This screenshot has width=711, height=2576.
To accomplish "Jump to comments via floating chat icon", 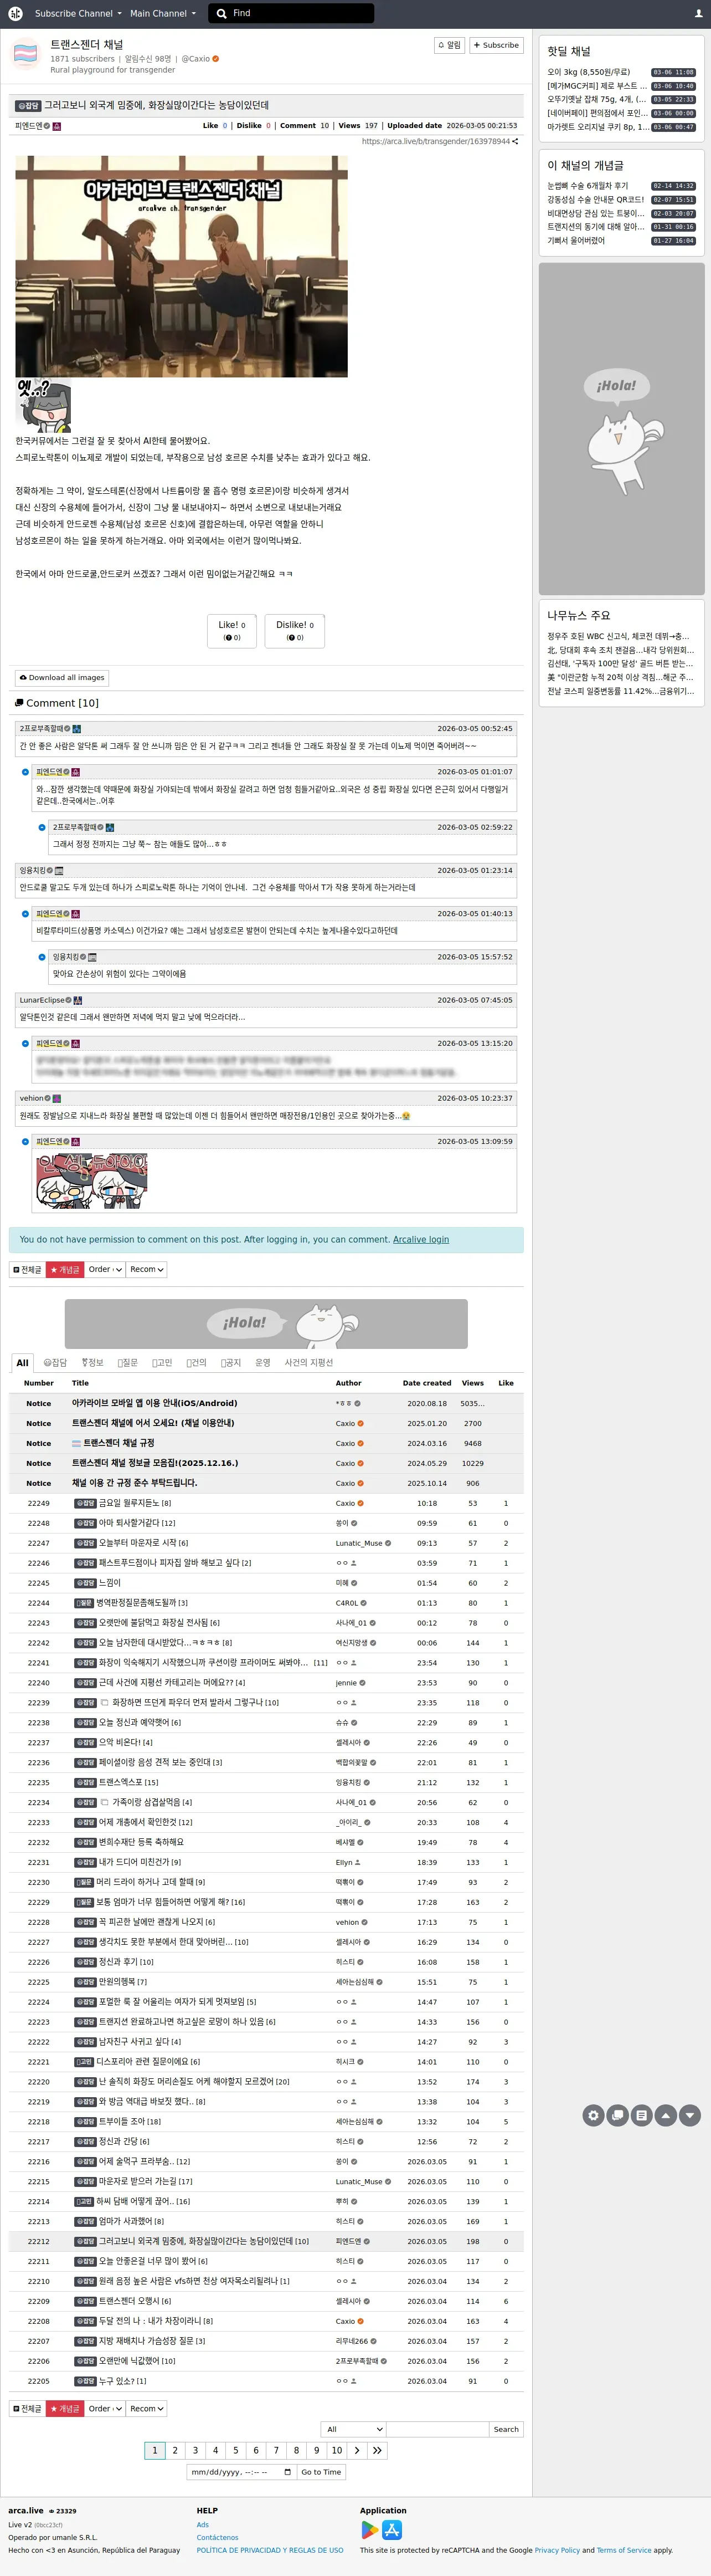I will click(618, 2114).
